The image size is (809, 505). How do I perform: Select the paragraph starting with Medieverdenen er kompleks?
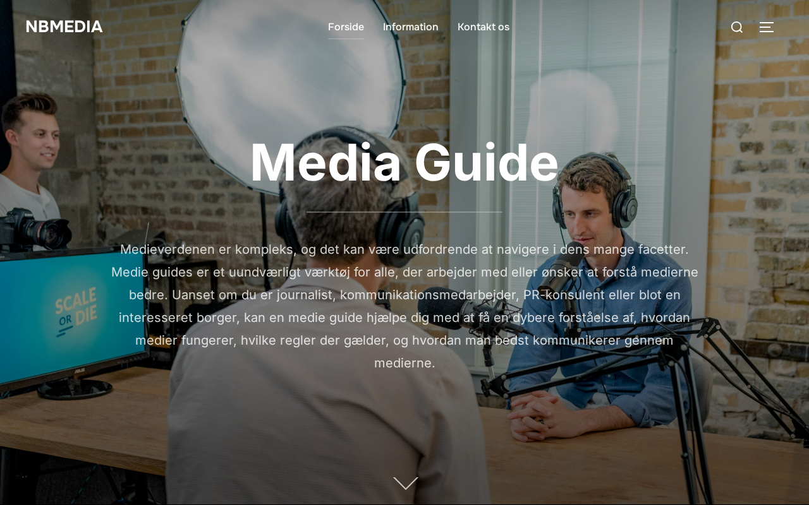coord(404,306)
